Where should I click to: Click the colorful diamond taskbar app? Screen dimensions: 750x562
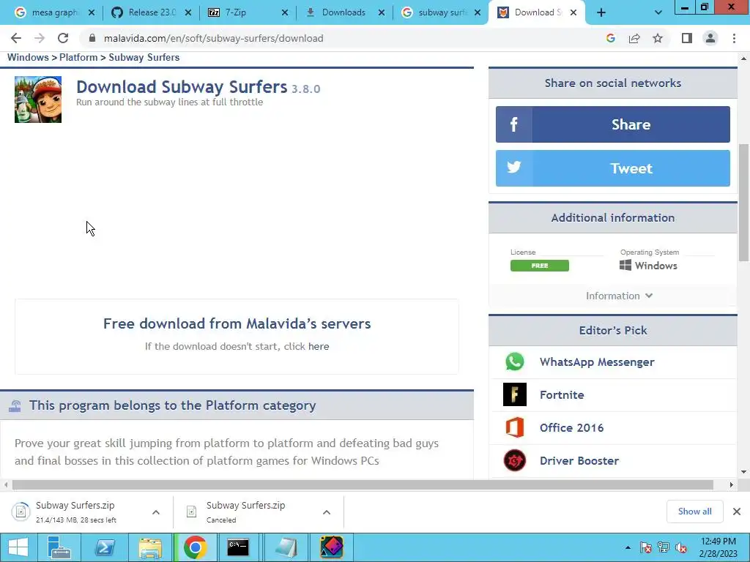click(332, 547)
